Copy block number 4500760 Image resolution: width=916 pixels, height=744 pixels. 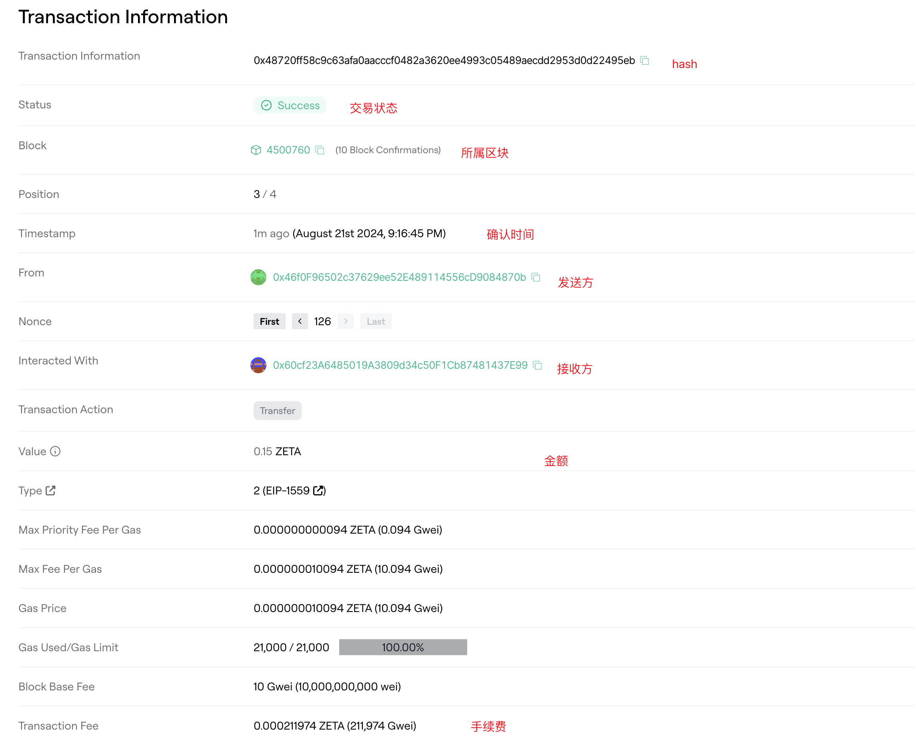pos(319,150)
